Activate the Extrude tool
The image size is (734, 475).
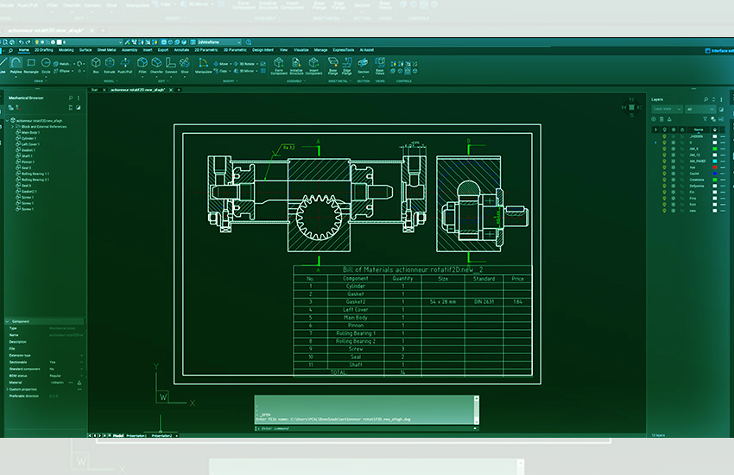pyautogui.click(x=110, y=66)
